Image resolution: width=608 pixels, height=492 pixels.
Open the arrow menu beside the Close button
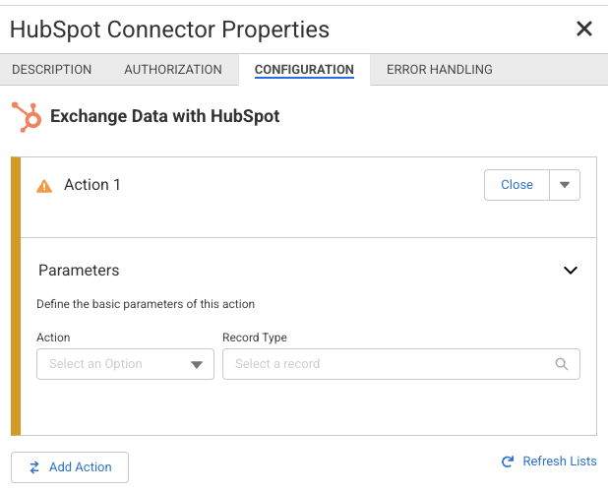point(565,185)
